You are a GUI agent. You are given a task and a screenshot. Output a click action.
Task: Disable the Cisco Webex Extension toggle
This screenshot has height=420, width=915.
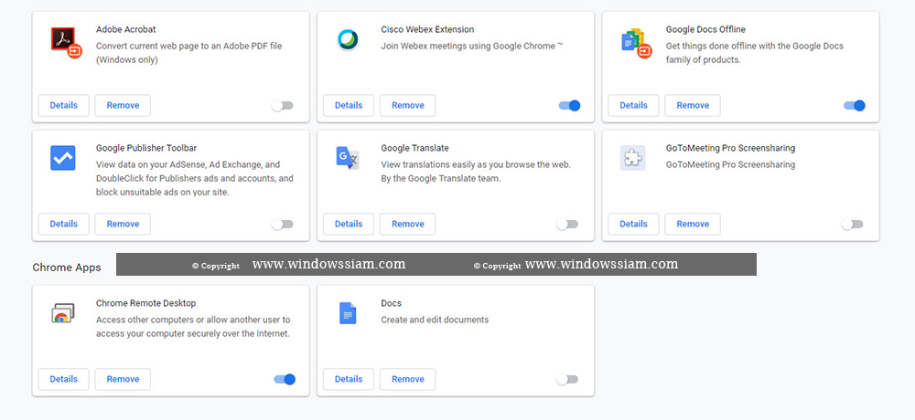point(569,105)
